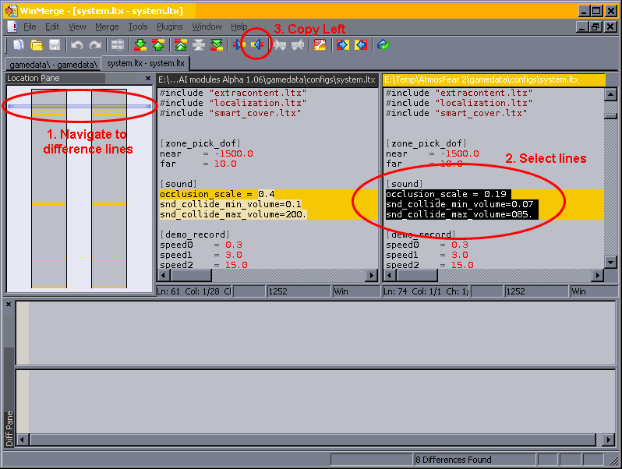The width and height of the screenshot is (622, 469).
Task: Click Copy Left and Advance icon
Action: tap(298, 45)
